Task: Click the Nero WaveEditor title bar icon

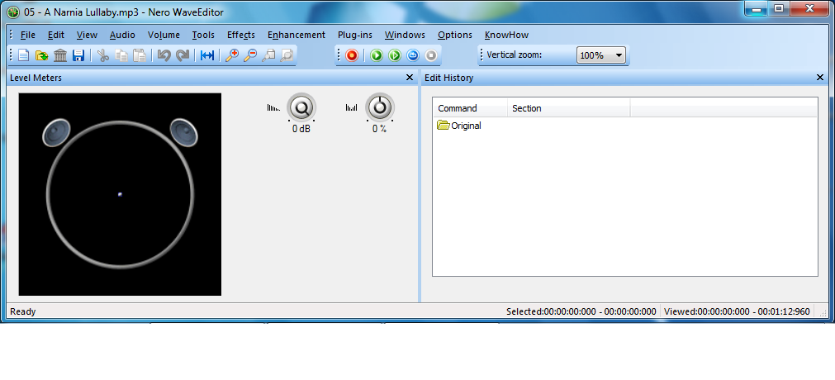Action: point(13,12)
